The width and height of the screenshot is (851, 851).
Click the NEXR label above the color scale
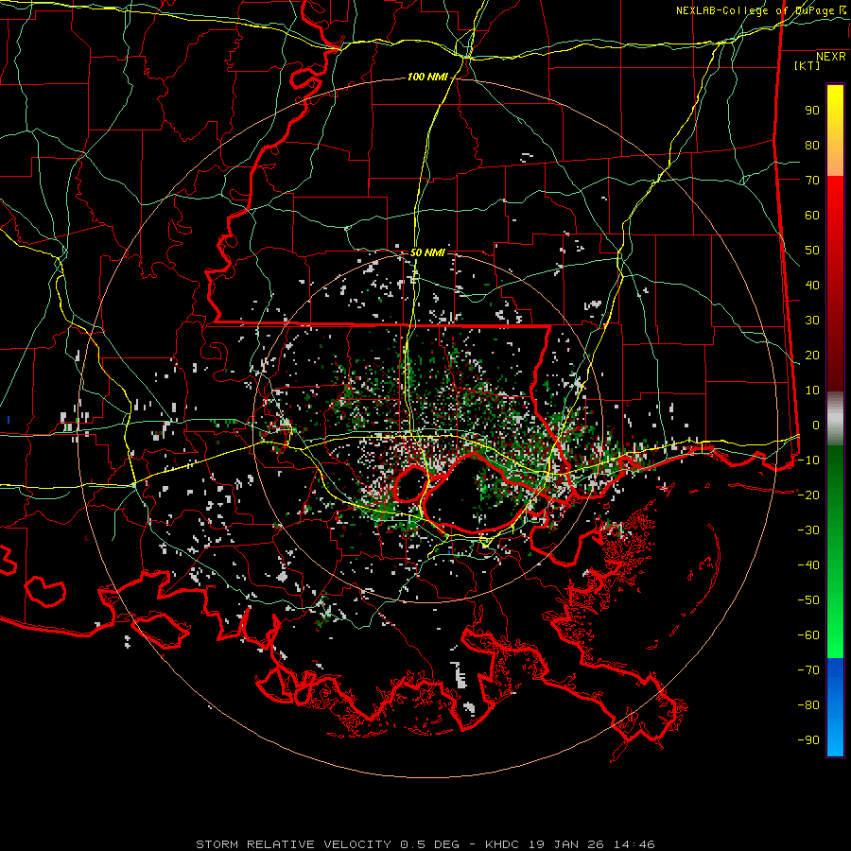[x=830, y=57]
